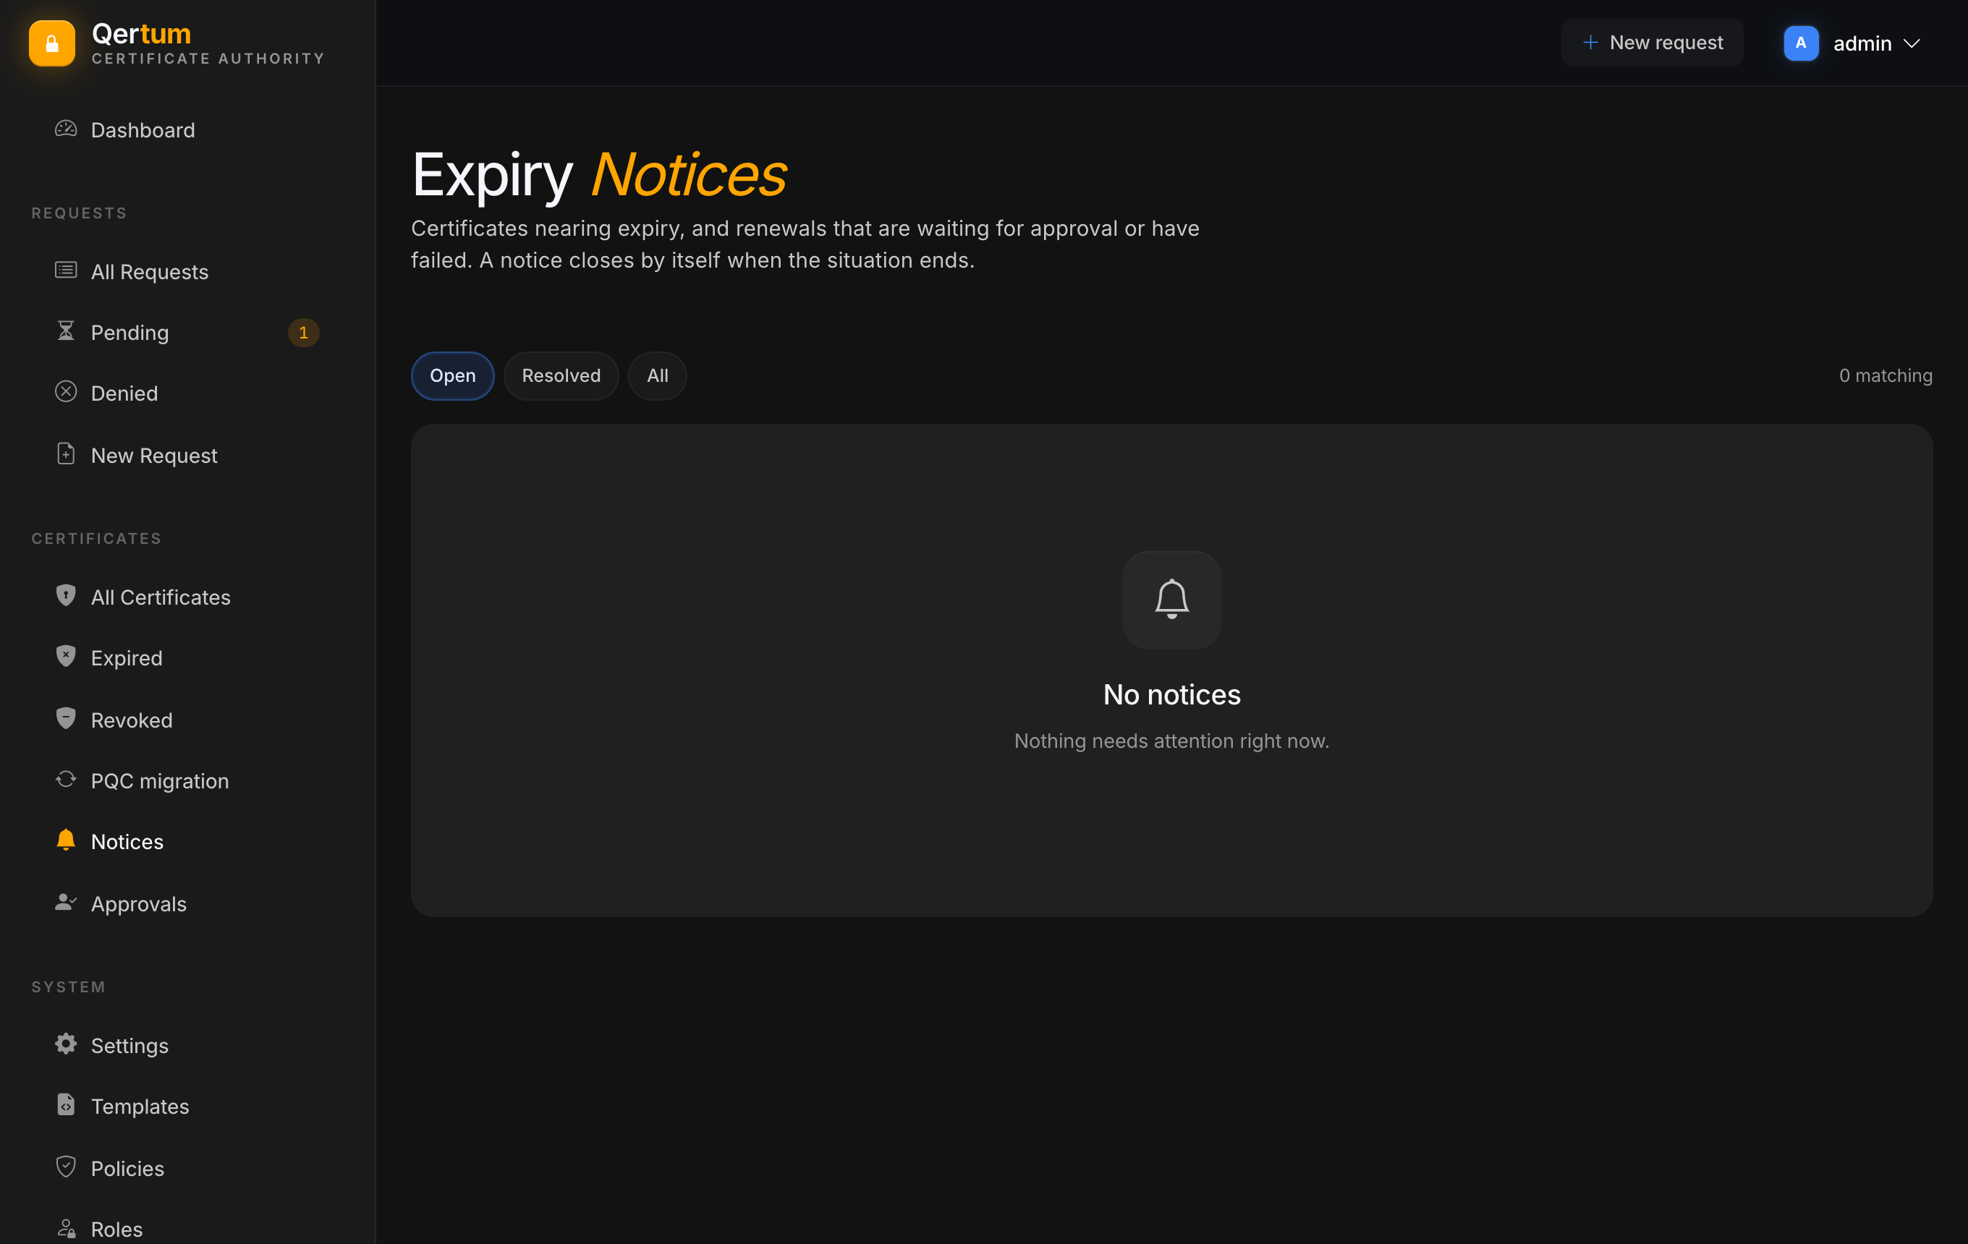
Task: Click the pending count badge showing 1
Action: (303, 333)
